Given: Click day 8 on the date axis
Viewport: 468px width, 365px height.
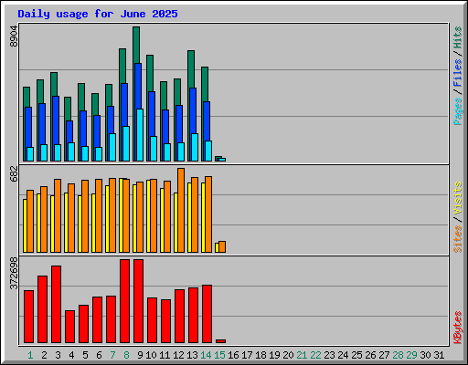Looking at the screenshot, I should tap(126, 355).
